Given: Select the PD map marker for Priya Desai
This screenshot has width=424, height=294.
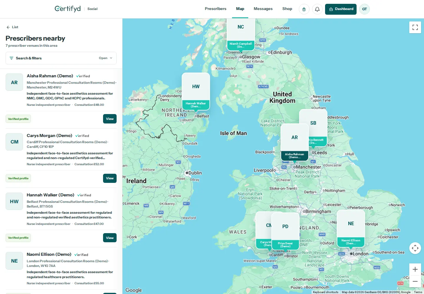Looking at the screenshot, I should tap(285, 231).
